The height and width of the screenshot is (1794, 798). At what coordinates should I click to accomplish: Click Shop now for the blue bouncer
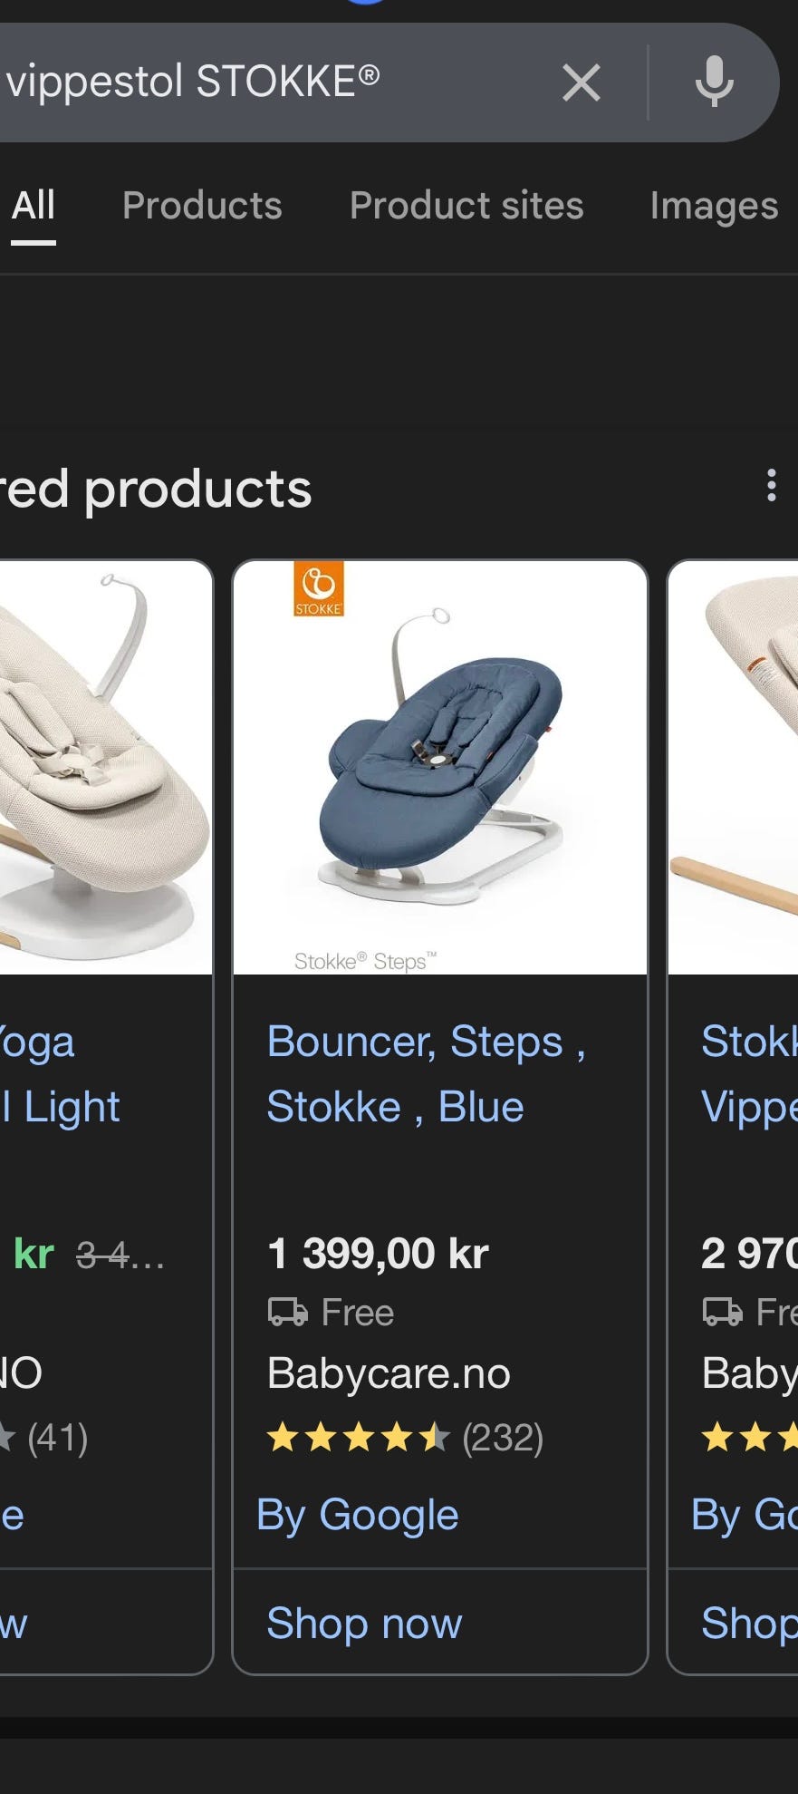click(364, 1623)
